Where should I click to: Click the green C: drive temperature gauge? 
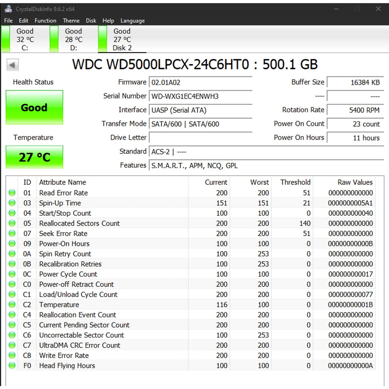pos(5,38)
